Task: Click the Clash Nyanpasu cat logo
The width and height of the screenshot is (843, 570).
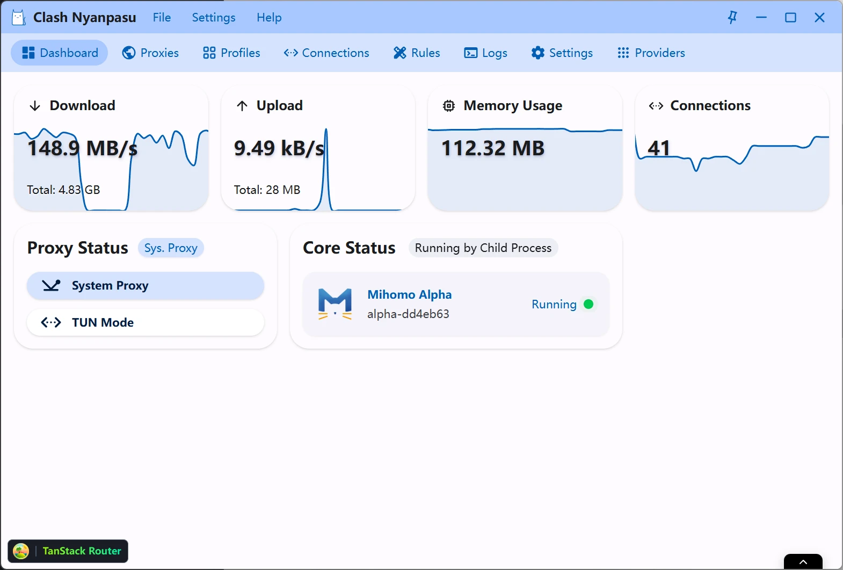Action: pos(19,18)
